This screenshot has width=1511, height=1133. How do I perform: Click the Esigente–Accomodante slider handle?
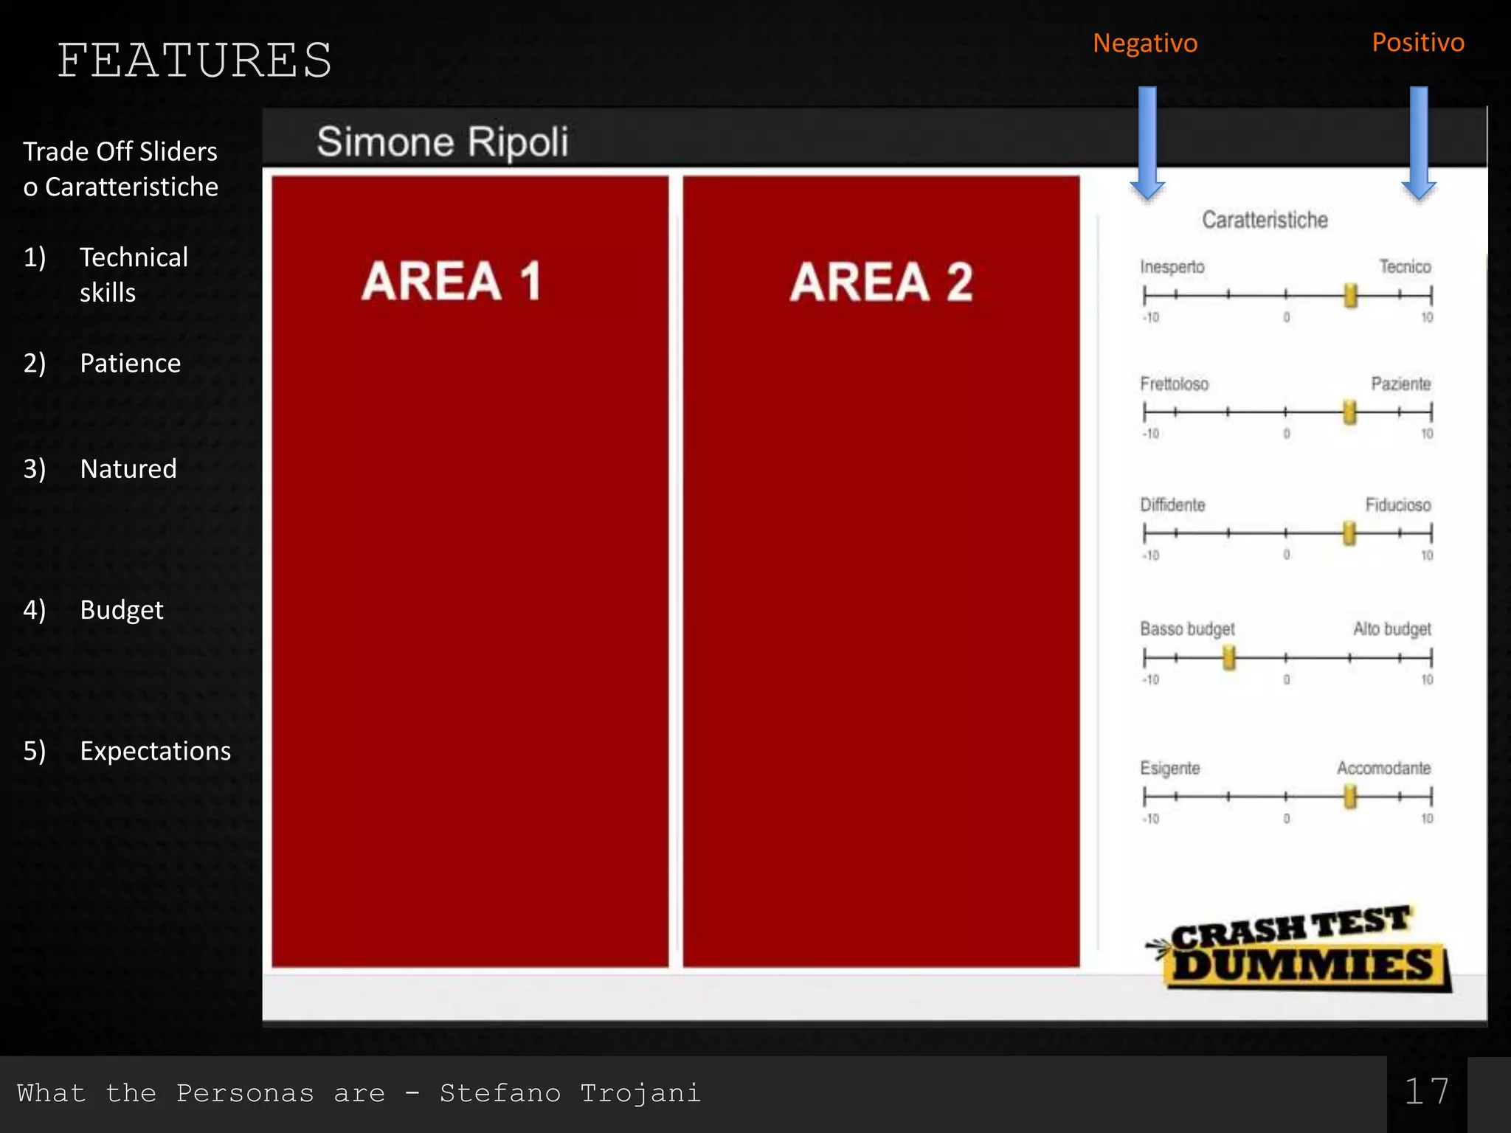[1350, 796]
